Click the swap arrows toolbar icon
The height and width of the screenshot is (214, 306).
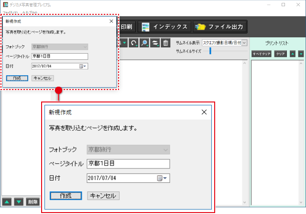[x=155, y=43]
